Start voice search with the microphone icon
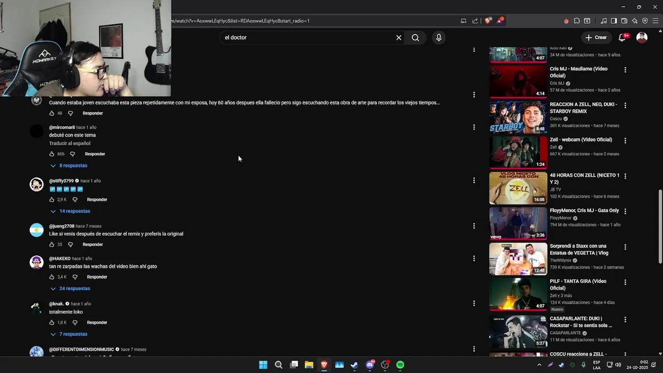This screenshot has width=663, height=373. [439, 37]
